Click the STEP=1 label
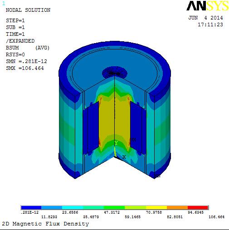The image size is (229, 230). 15,20
